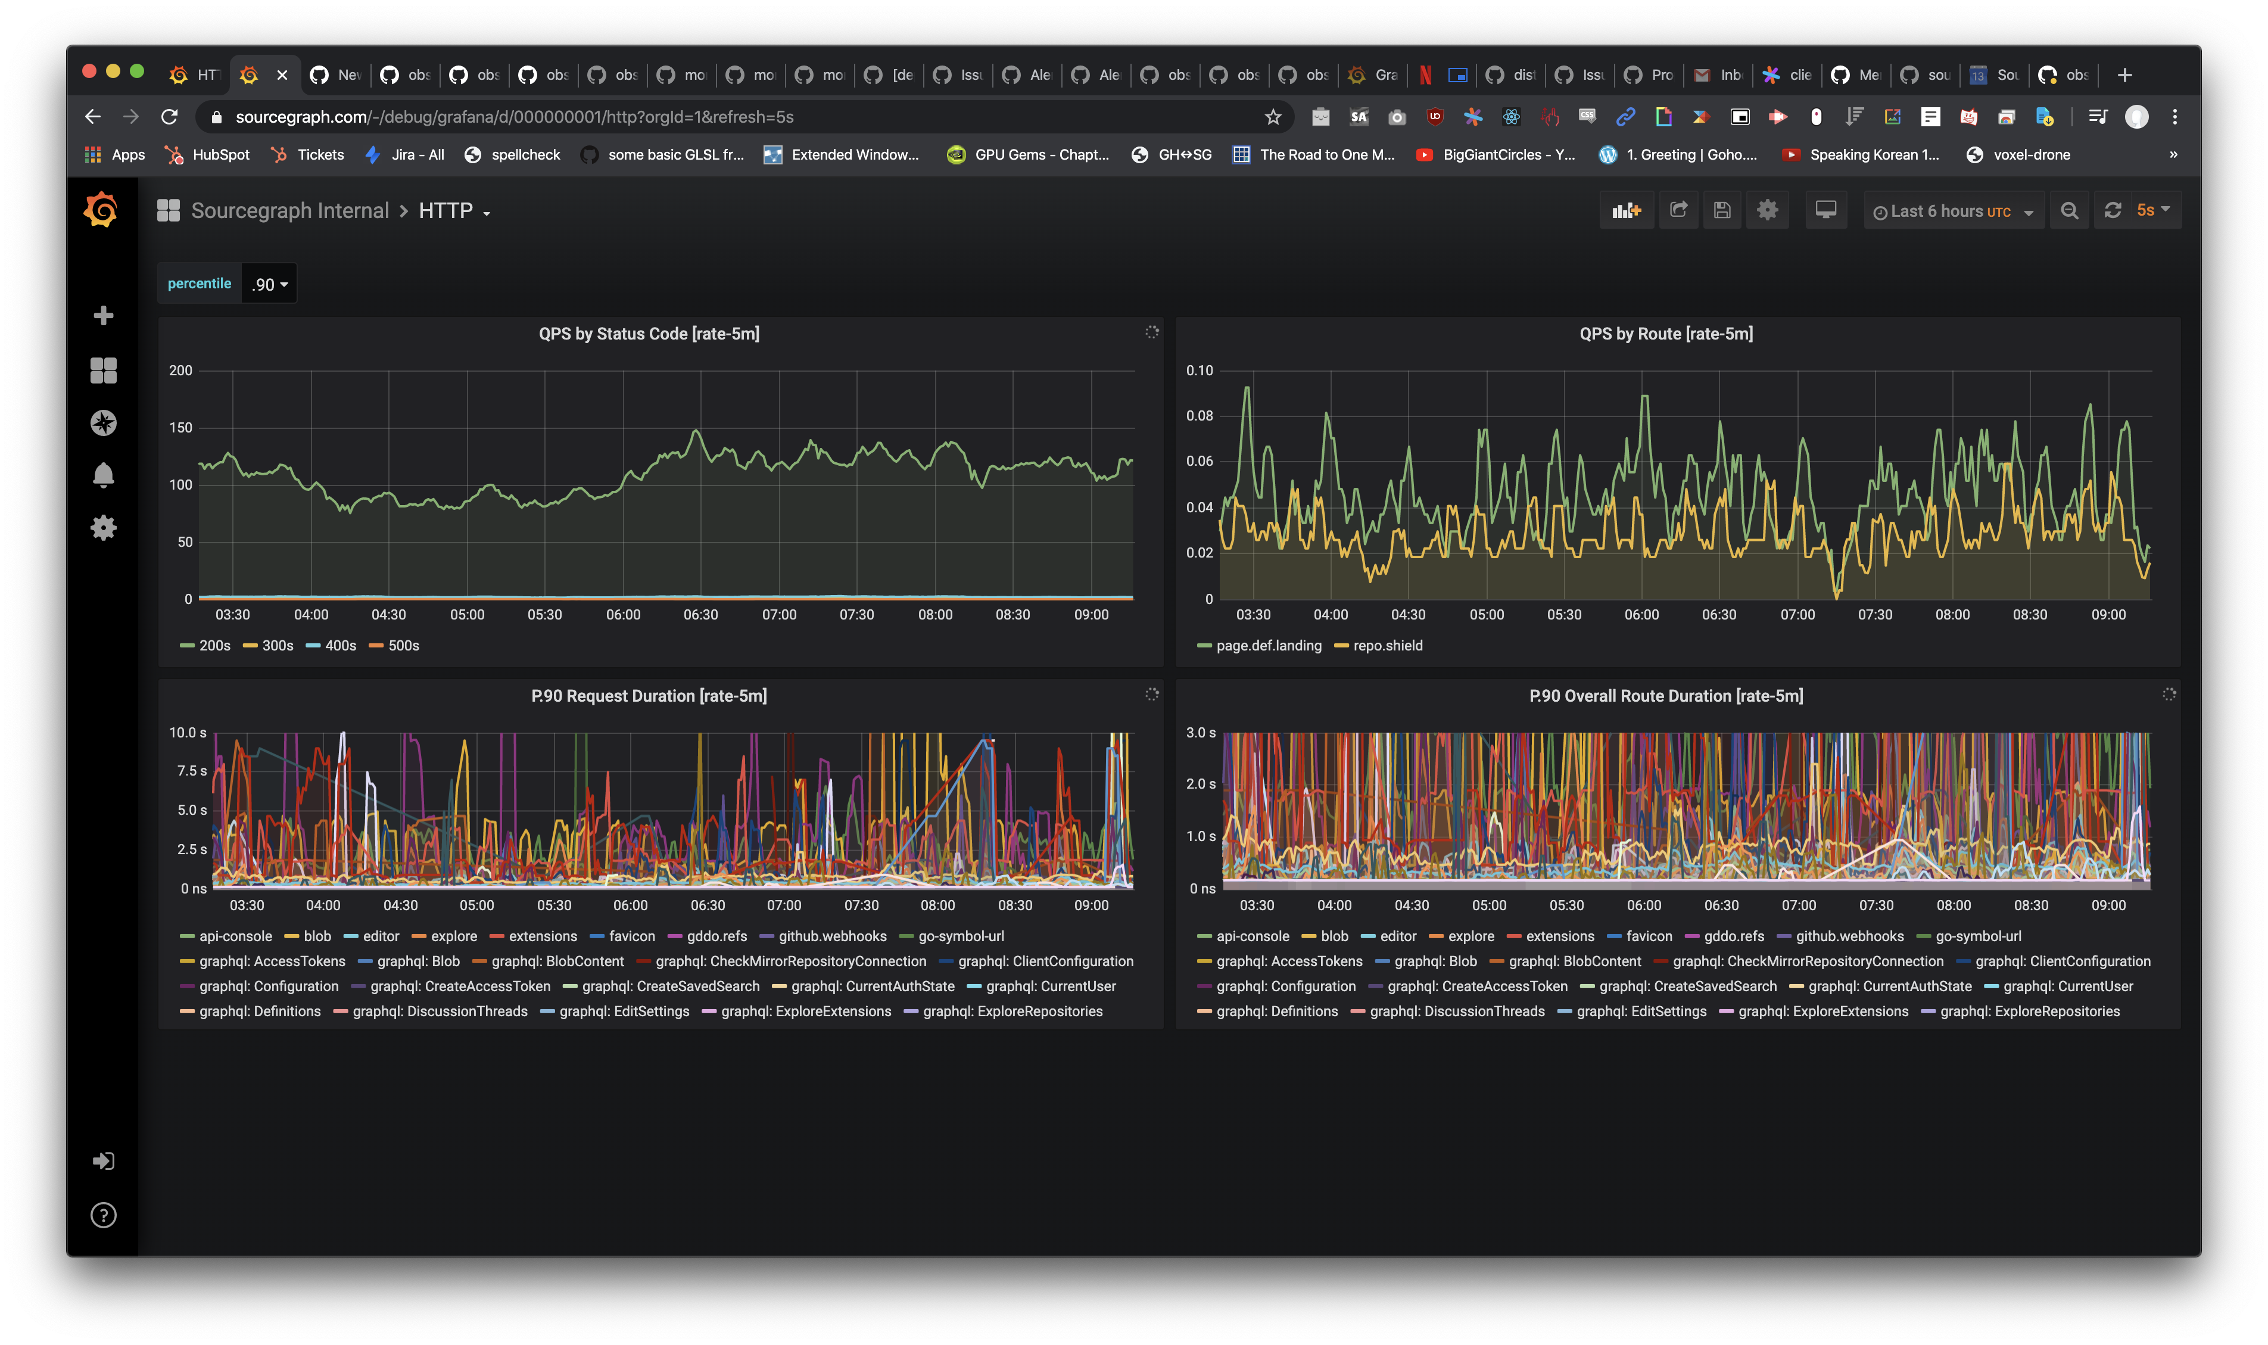Open P.90 Overall Route Duration panel menu

(x=1665, y=695)
